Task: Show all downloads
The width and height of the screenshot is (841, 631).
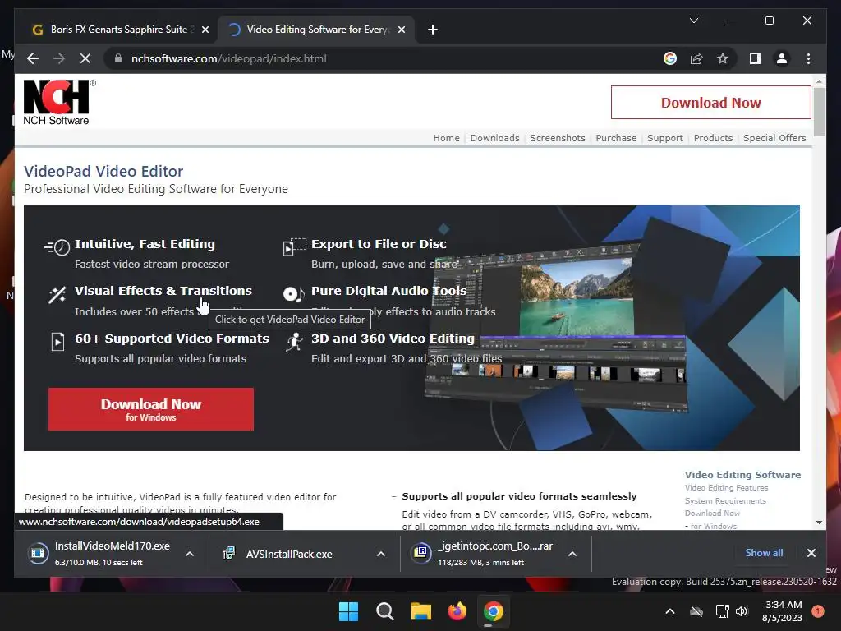Action: pyautogui.click(x=764, y=553)
